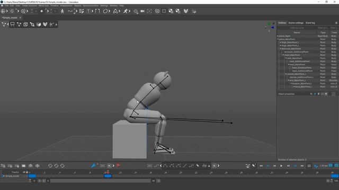Click the timeline end frame field showing 40
Viewport: 339px width, 190px height.
click(x=153, y=180)
